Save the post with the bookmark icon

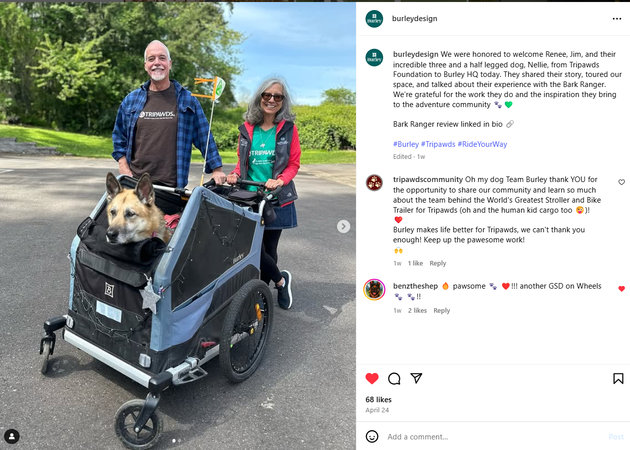click(618, 379)
